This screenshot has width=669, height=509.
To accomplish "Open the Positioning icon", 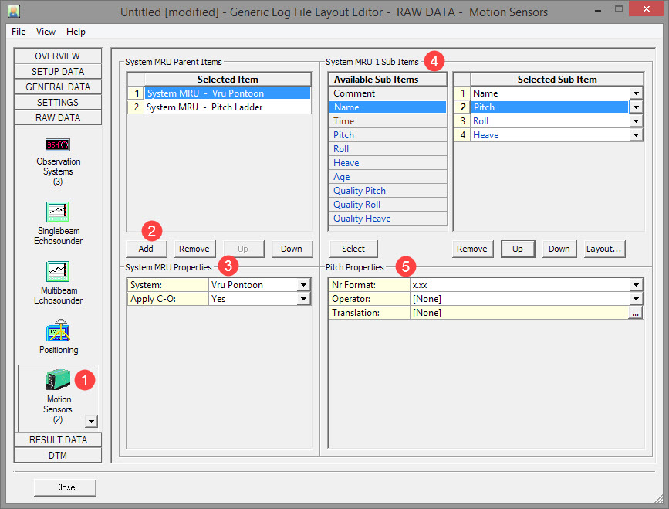I will point(58,330).
